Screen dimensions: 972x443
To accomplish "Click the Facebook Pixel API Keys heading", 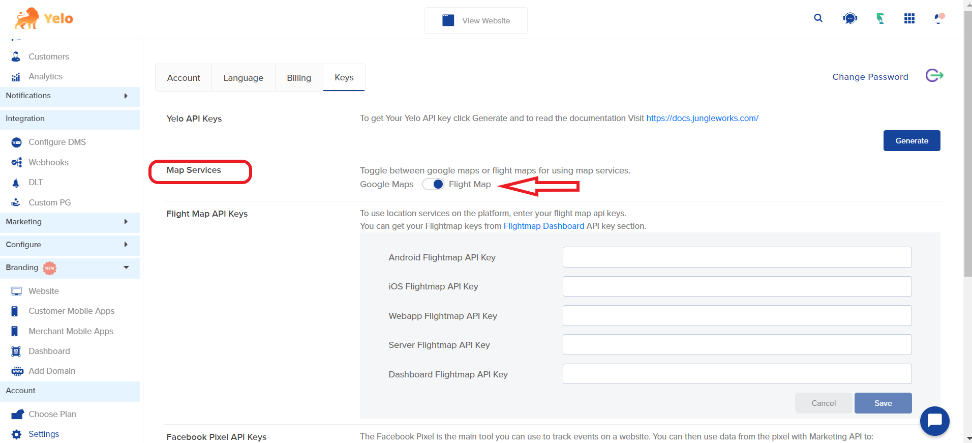I will click(217, 437).
